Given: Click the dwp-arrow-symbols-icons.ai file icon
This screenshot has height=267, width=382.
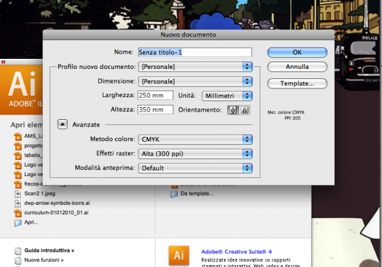Looking at the screenshot, I should [18, 203].
